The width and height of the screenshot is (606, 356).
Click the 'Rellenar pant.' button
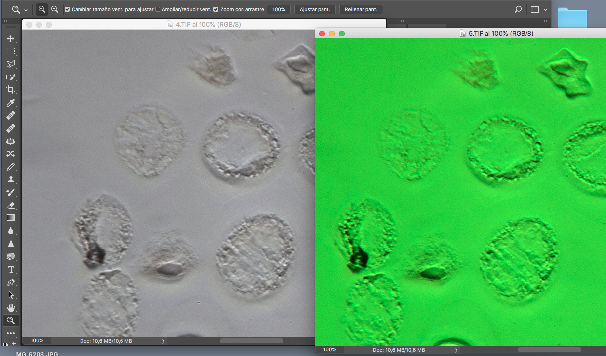tap(361, 9)
